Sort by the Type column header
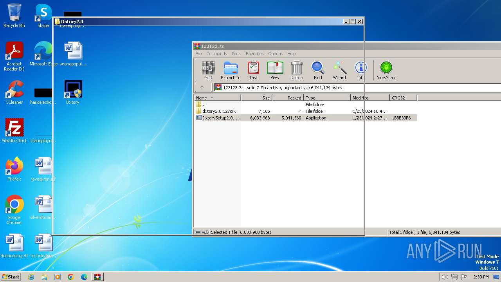The width and height of the screenshot is (501, 282). click(327, 98)
